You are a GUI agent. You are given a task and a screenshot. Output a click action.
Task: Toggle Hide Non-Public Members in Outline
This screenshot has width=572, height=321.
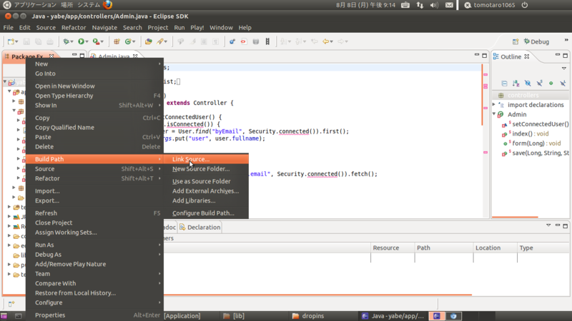551,83
